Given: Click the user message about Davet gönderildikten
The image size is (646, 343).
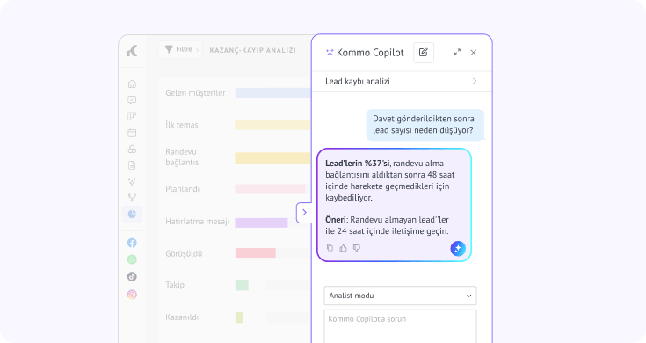Looking at the screenshot, I should [425, 125].
